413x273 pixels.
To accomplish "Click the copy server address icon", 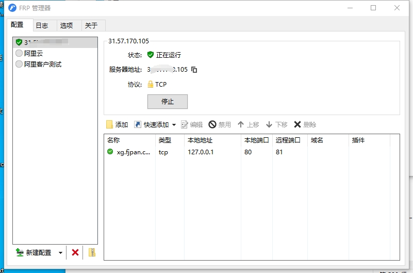I will [x=194, y=70].
